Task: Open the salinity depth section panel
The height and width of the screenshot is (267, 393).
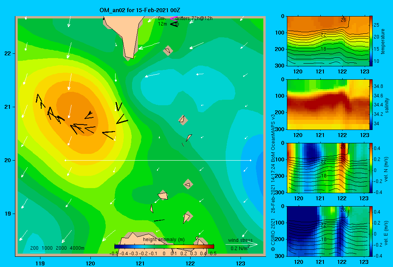Action: pos(328,104)
